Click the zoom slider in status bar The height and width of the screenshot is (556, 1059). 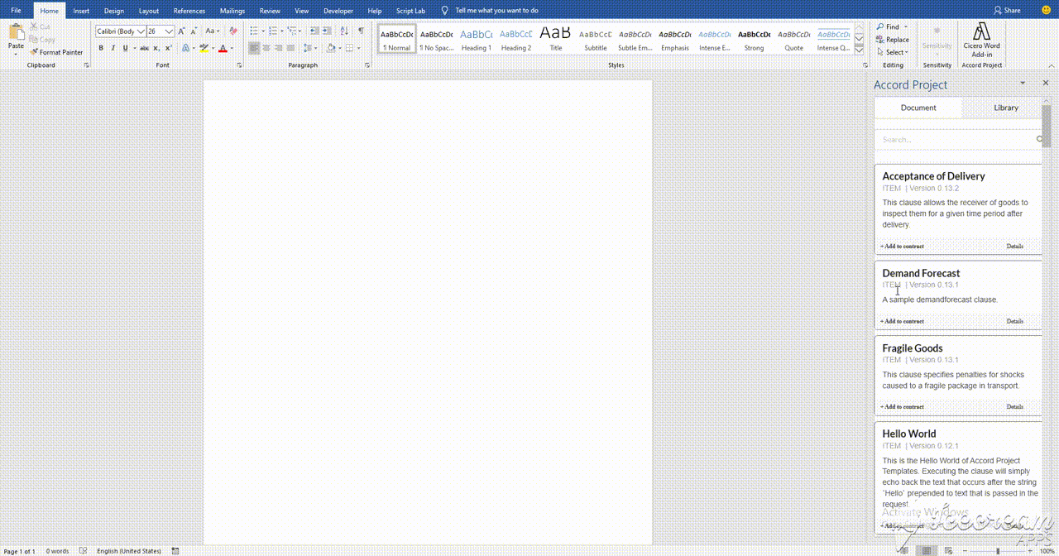(x=998, y=551)
